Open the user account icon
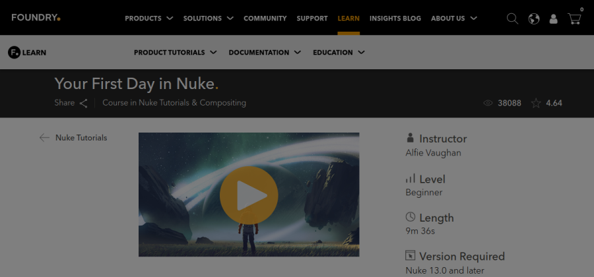Viewport: 594px width, 277px height. [x=554, y=18]
